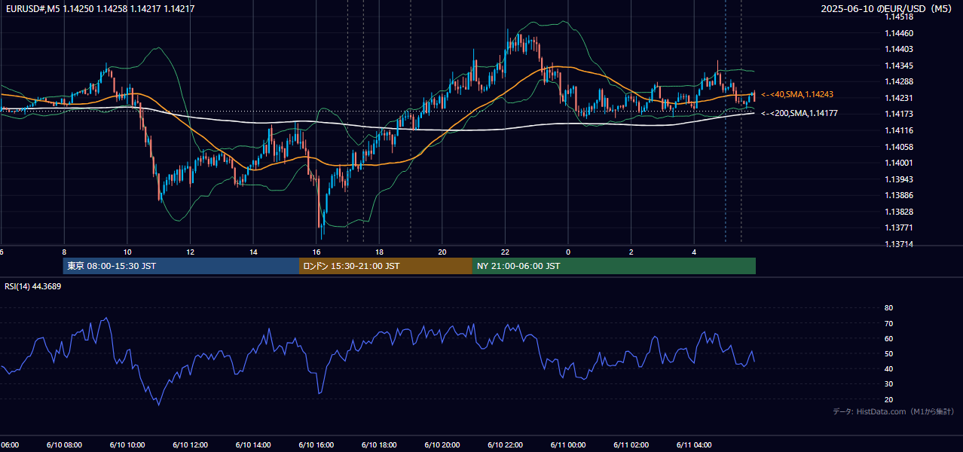Click the 6/10 18:00 date label
This screenshot has height=452, width=963.
[x=379, y=445]
